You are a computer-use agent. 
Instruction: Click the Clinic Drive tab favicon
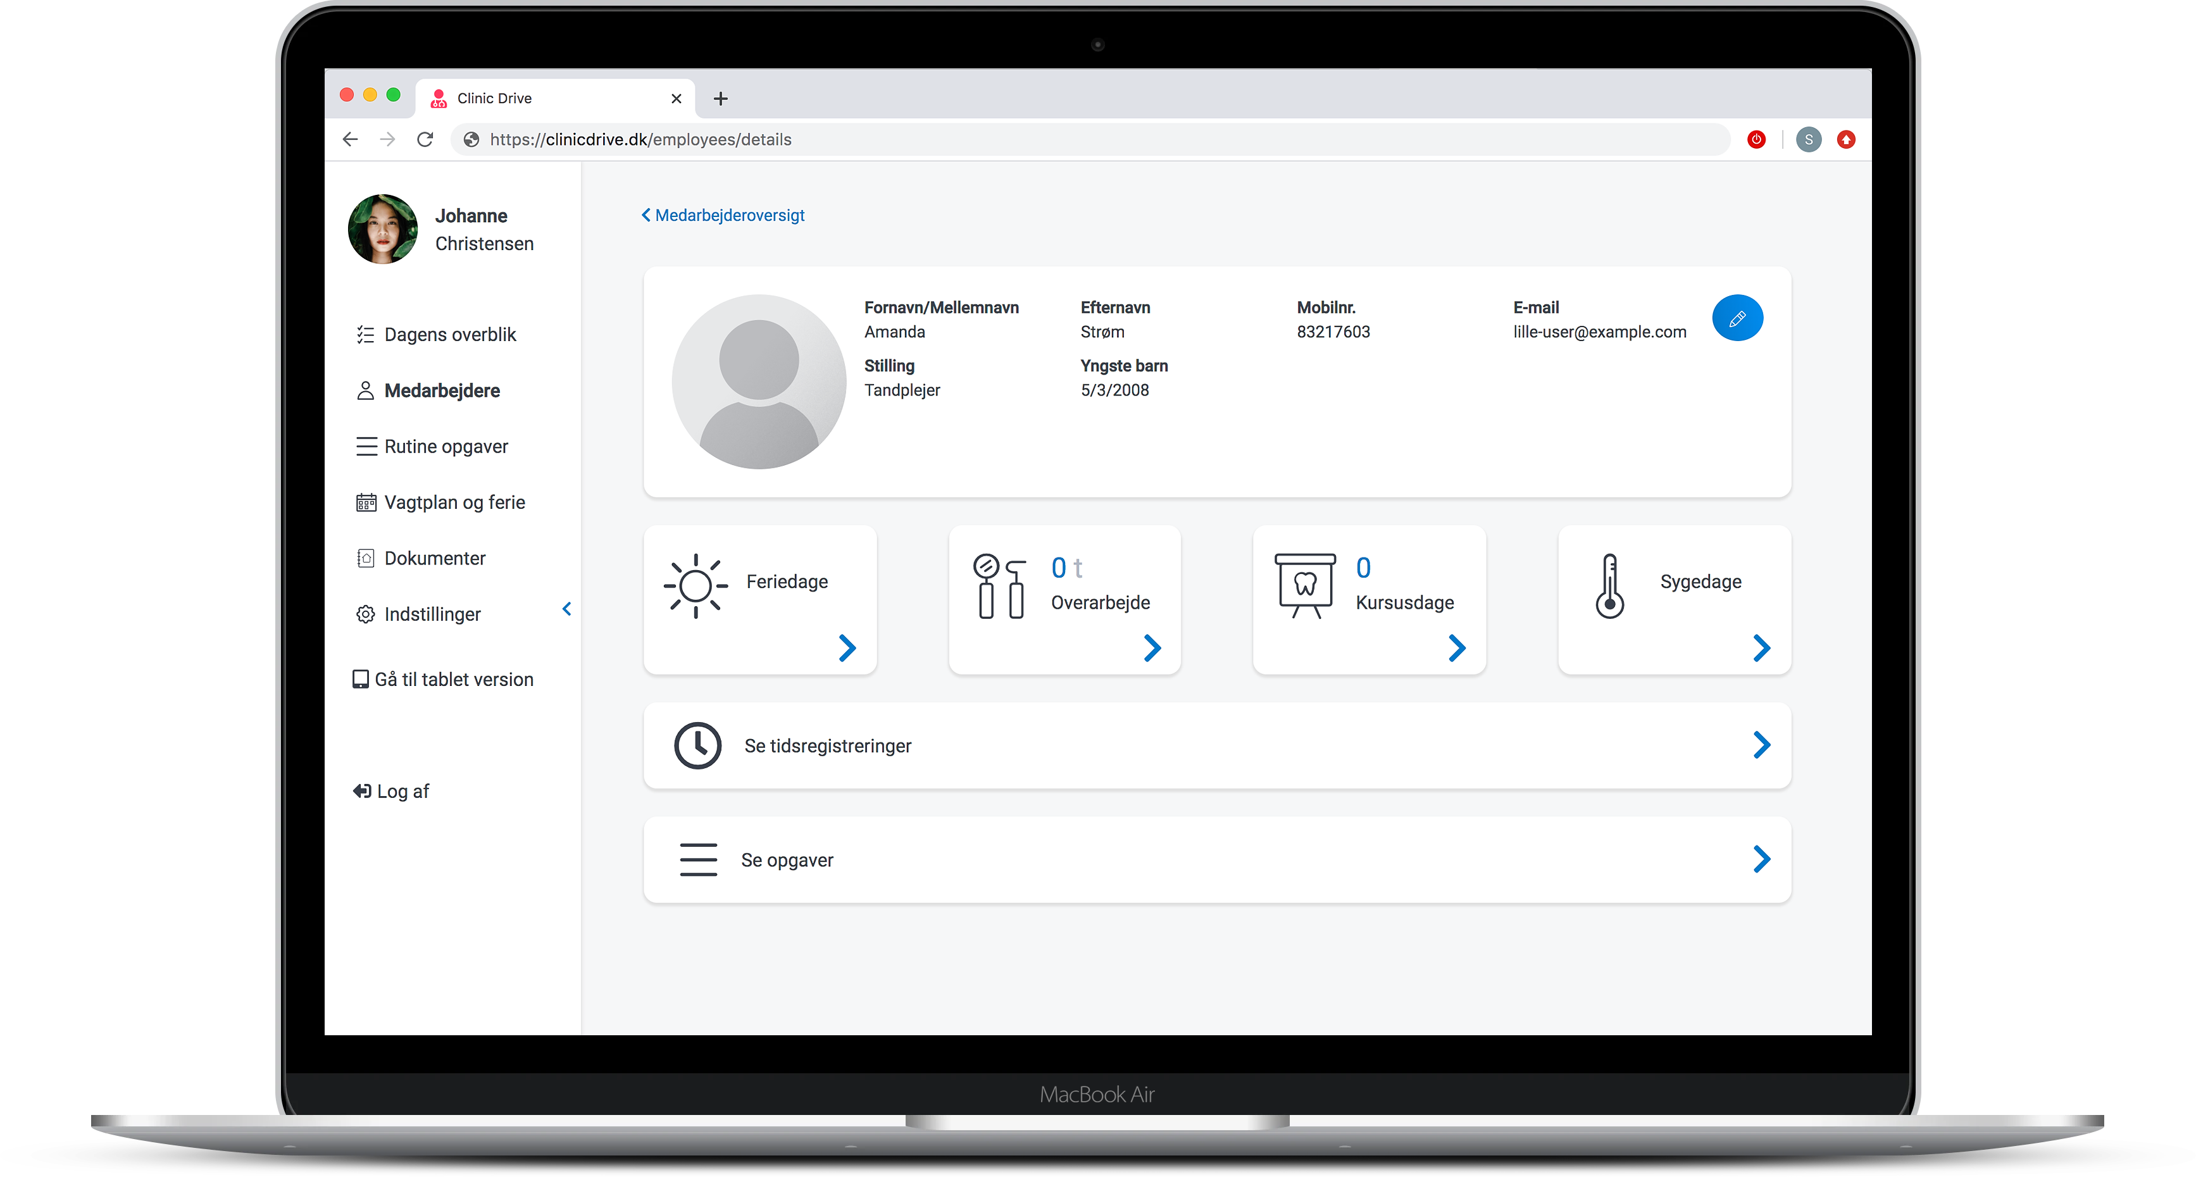click(x=438, y=98)
